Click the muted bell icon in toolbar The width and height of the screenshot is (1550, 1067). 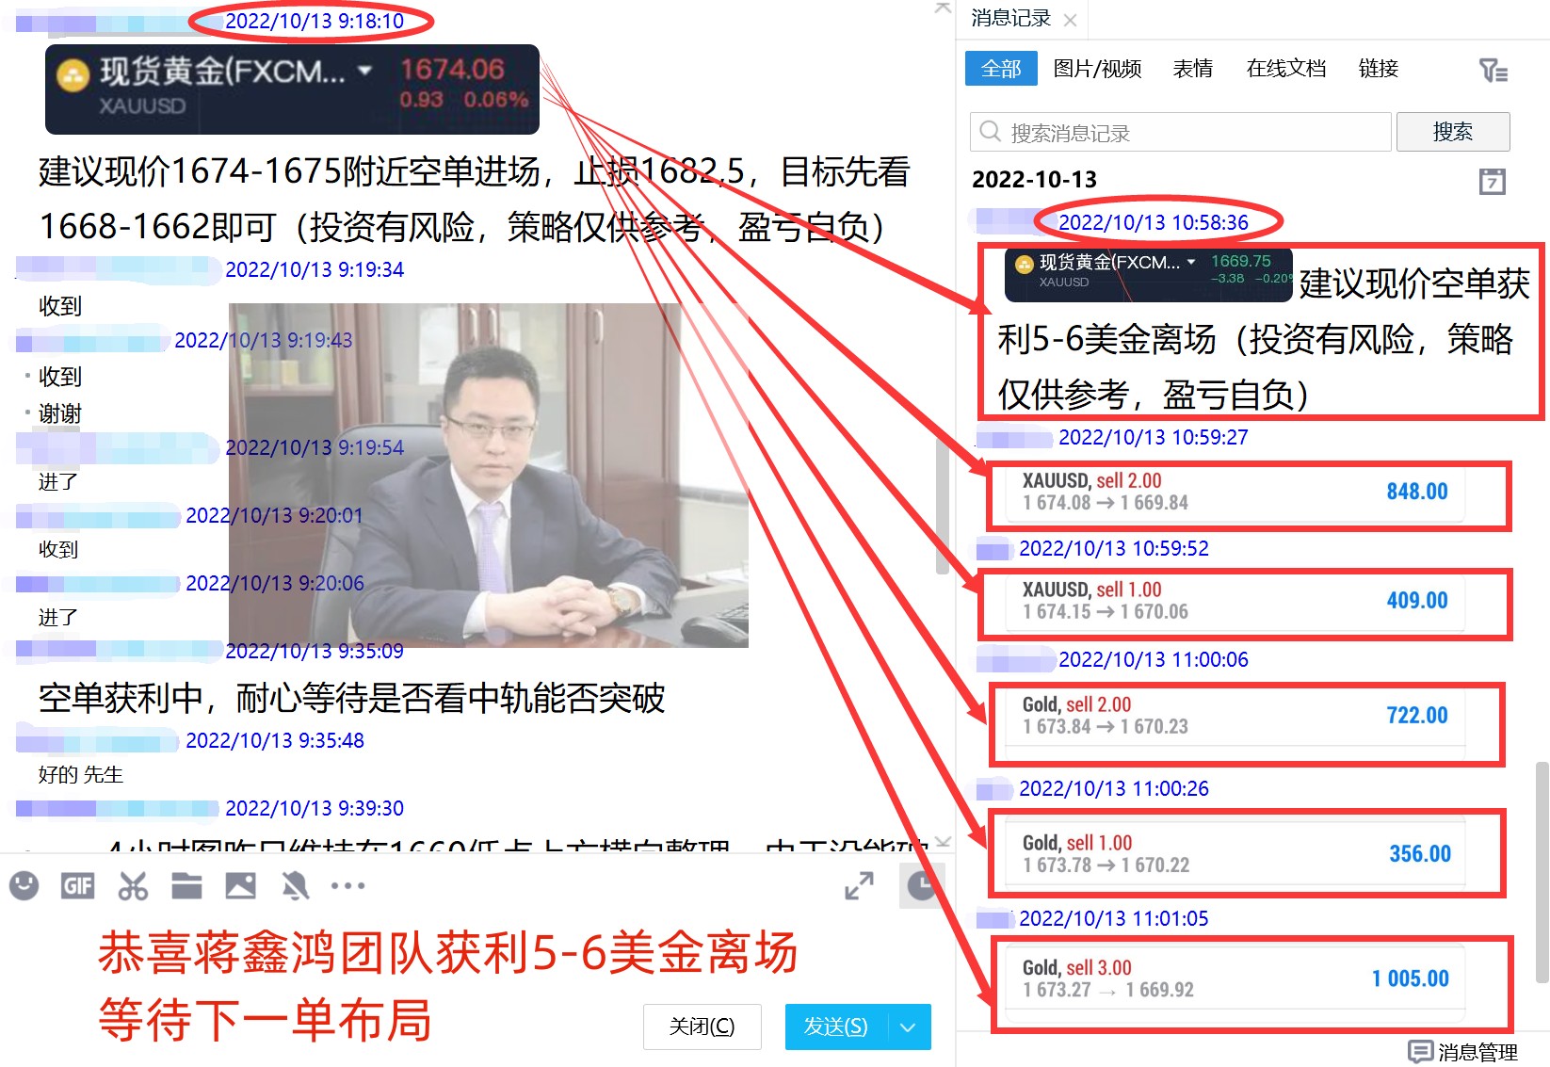coord(295,885)
